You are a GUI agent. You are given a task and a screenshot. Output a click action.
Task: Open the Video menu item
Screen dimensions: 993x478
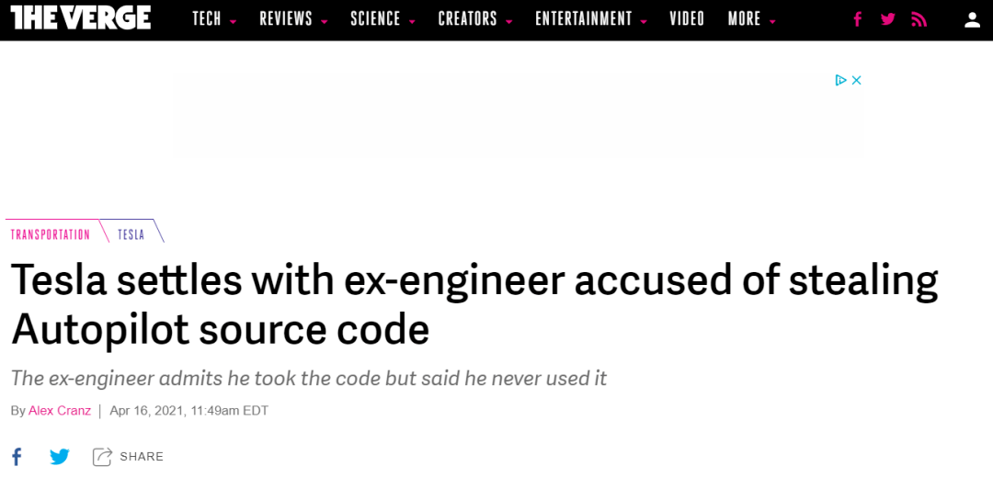point(687,19)
